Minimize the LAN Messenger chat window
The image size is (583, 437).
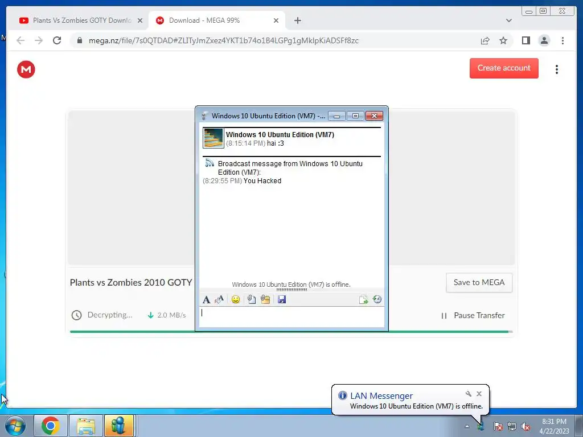point(336,116)
